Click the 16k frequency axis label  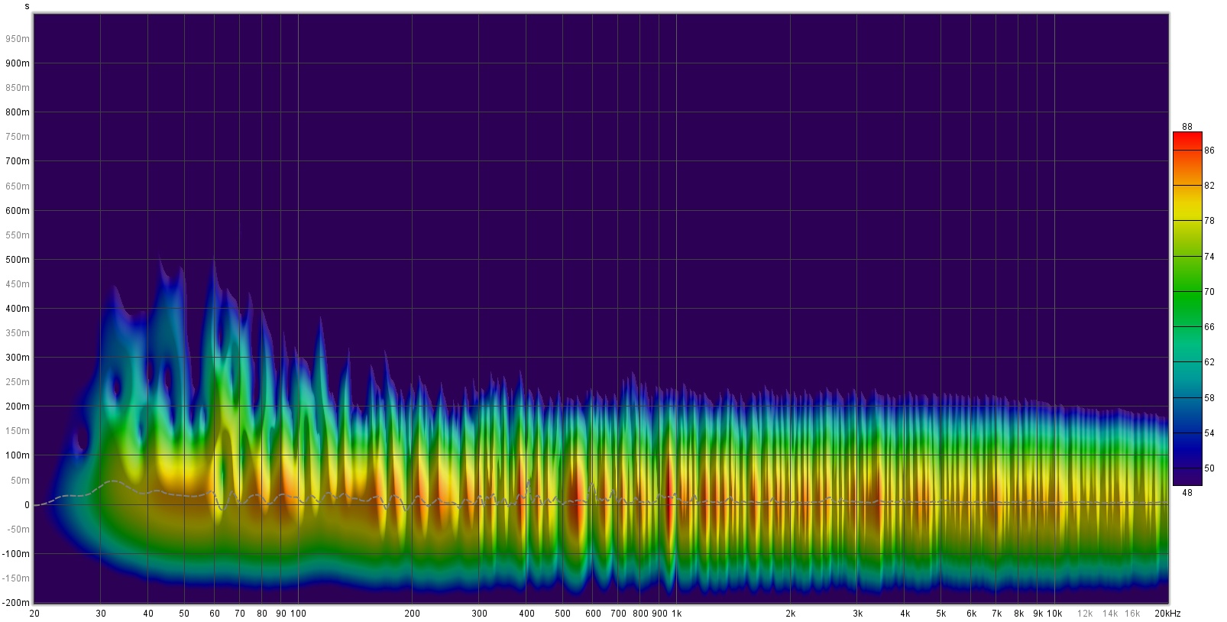coord(1132,614)
